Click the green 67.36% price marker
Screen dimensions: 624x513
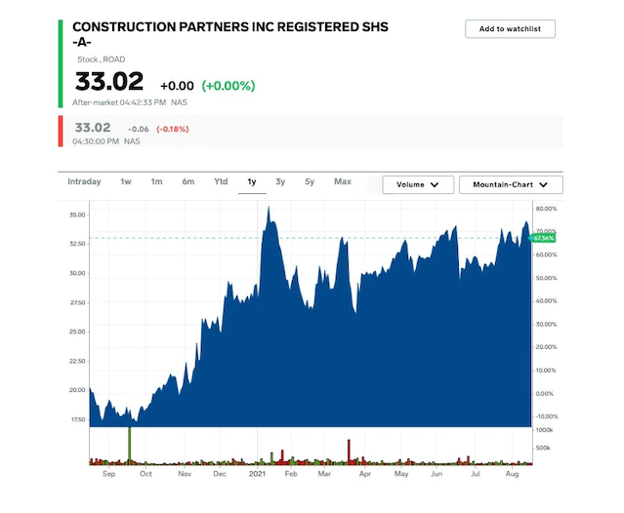(542, 238)
